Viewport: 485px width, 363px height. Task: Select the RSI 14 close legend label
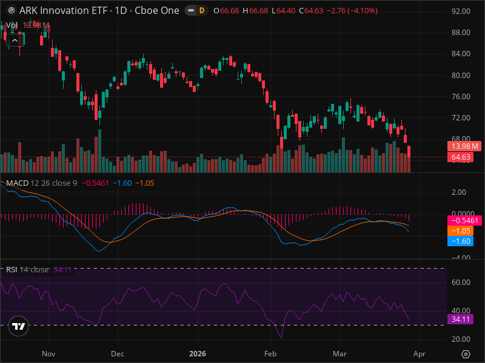27,269
